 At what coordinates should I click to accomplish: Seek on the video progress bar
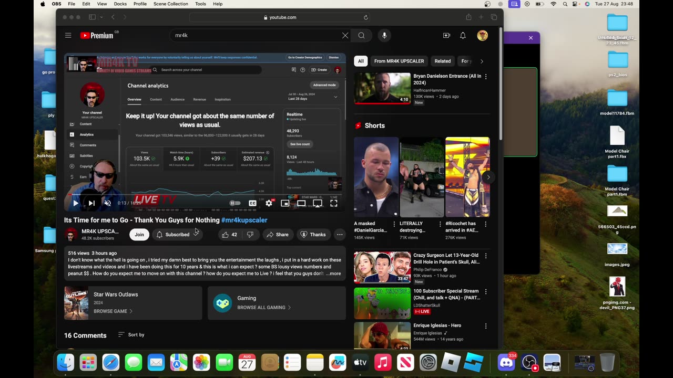point(205,195)
